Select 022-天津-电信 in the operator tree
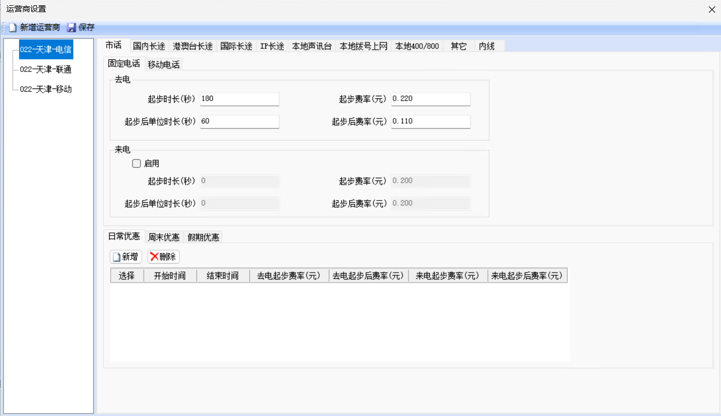Image resolution: width=721 pixels, height=416 pixels. [46, 49]
